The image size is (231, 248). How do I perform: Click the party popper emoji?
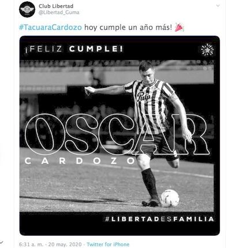(179, 27)
